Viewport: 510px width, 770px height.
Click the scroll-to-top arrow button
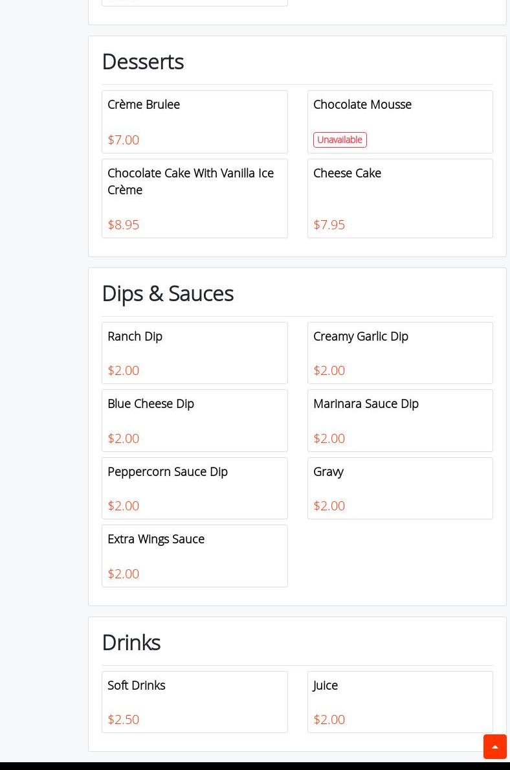click(494, 747)
